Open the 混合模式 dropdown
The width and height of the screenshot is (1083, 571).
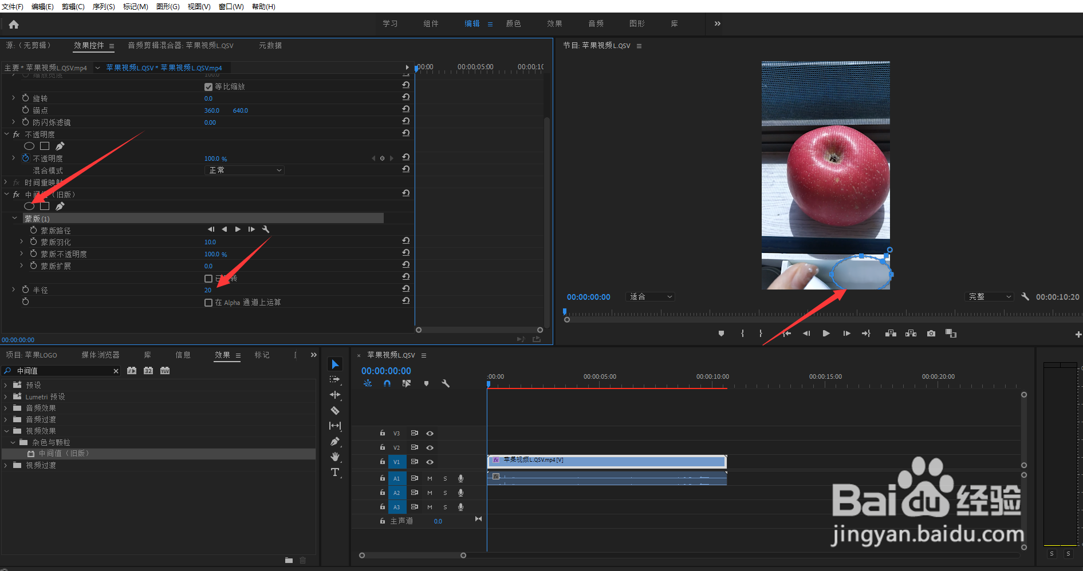(x=245, y=170)
